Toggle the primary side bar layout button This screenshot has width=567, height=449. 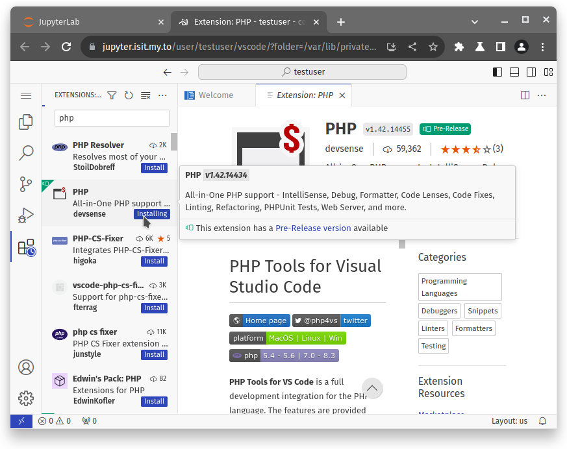[498, 72]
